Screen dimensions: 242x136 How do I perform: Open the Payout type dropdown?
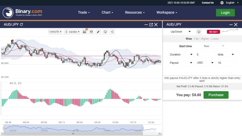coord(181,63)
